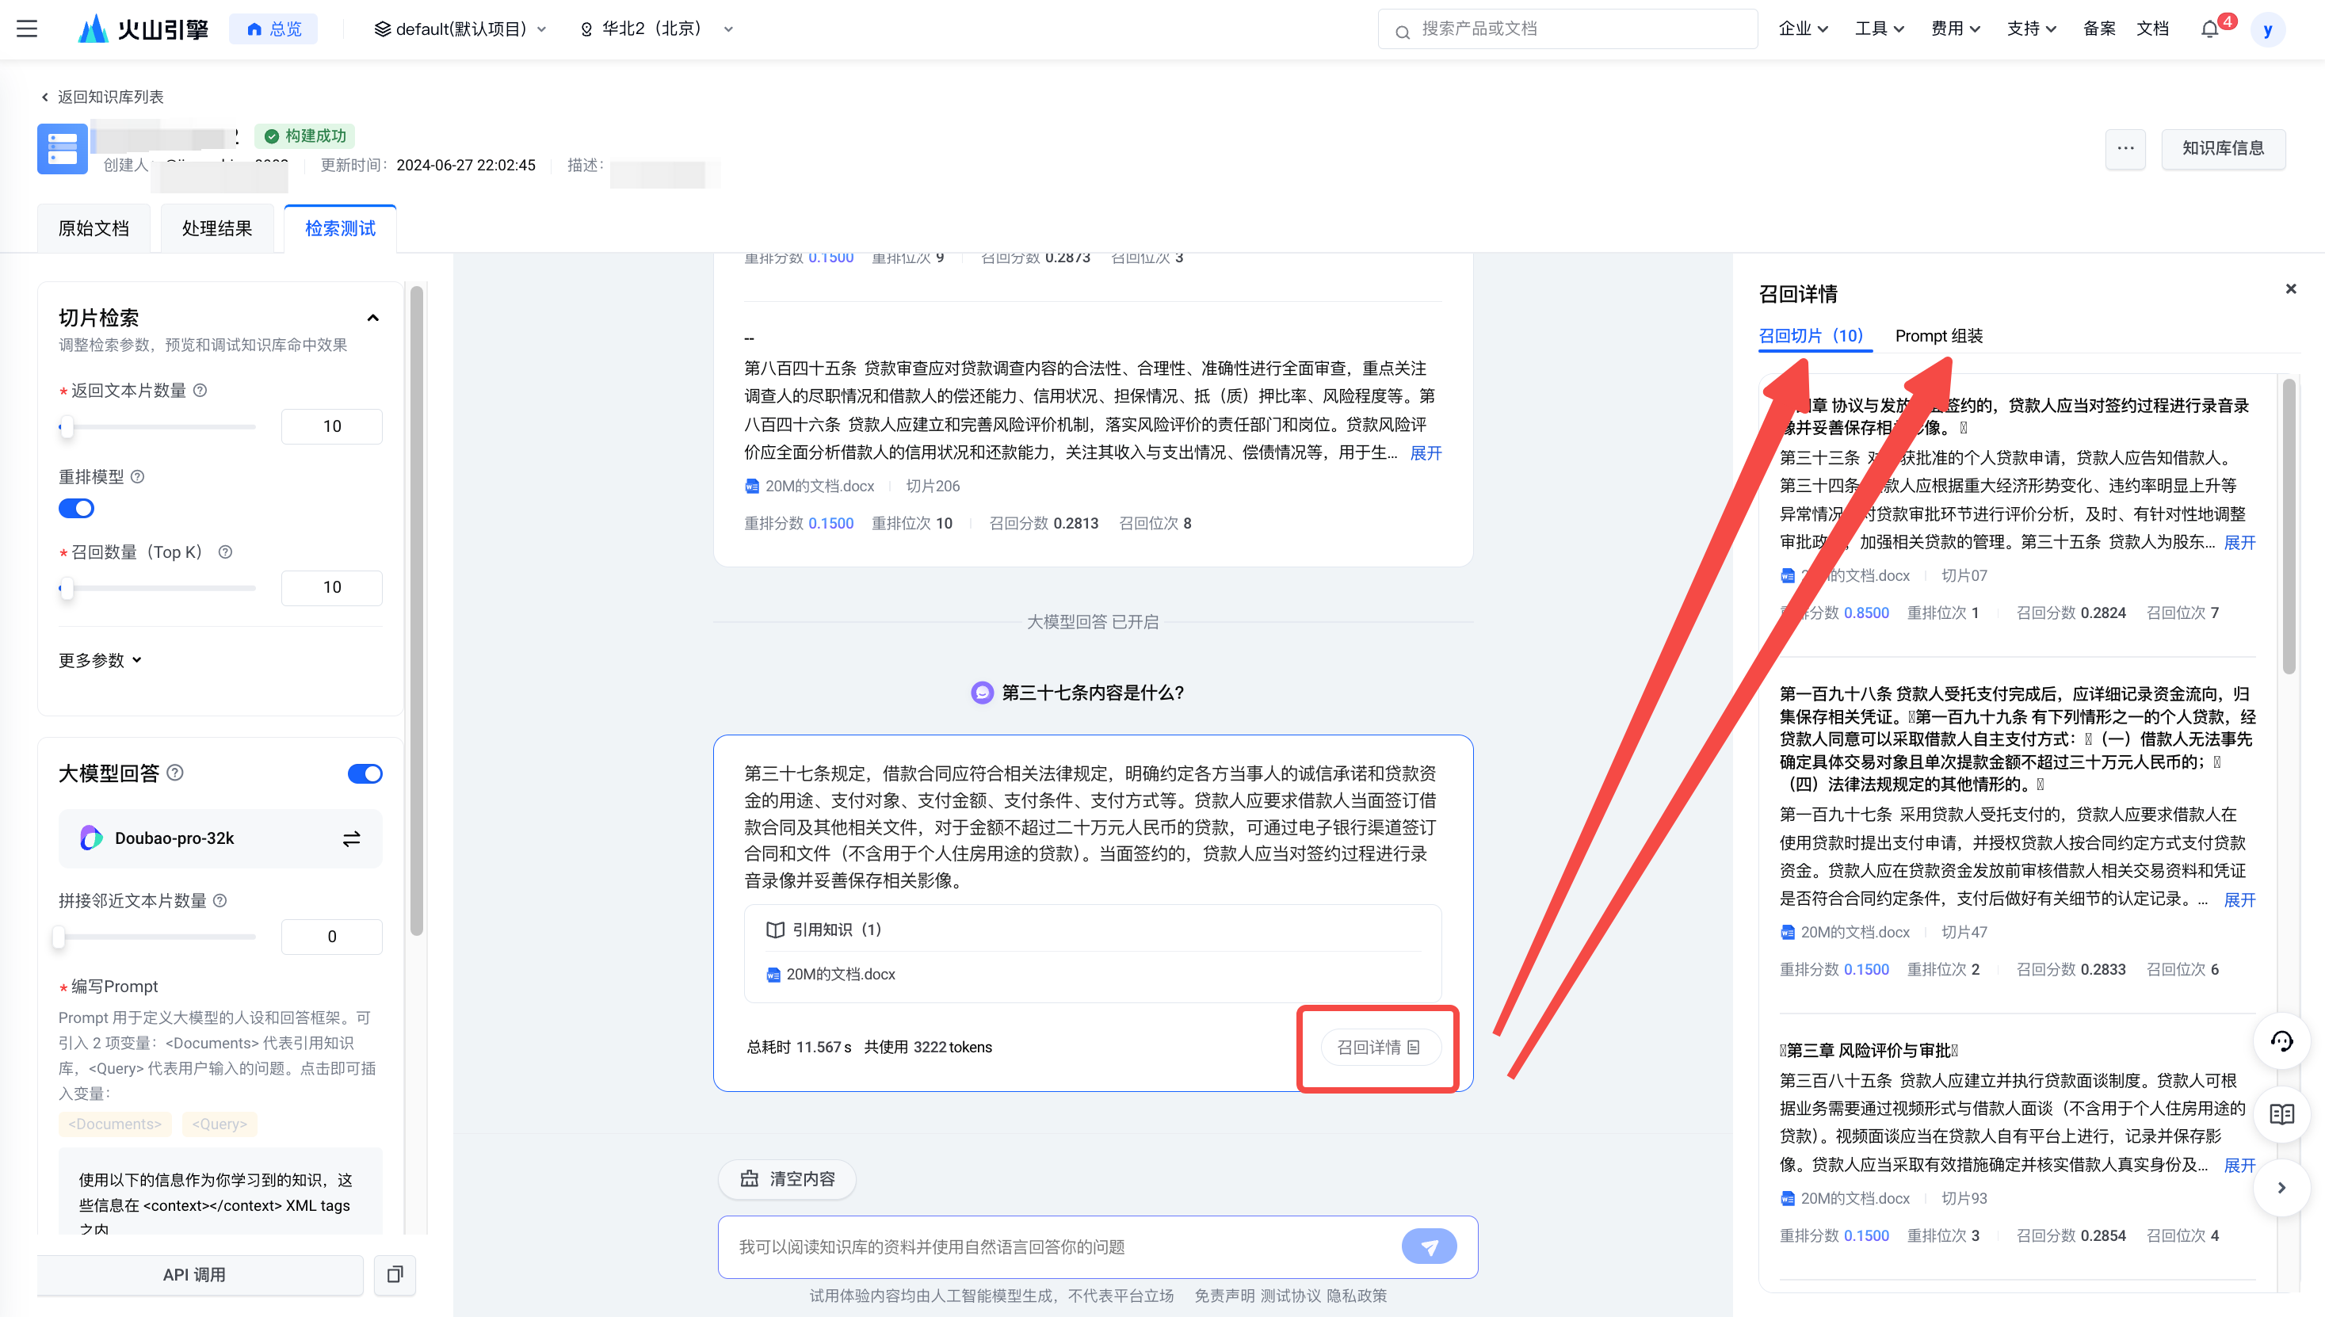Close the 召回详情 panel
This screenshot has height=1317, width=2325.
click(x=2291, y=289)
